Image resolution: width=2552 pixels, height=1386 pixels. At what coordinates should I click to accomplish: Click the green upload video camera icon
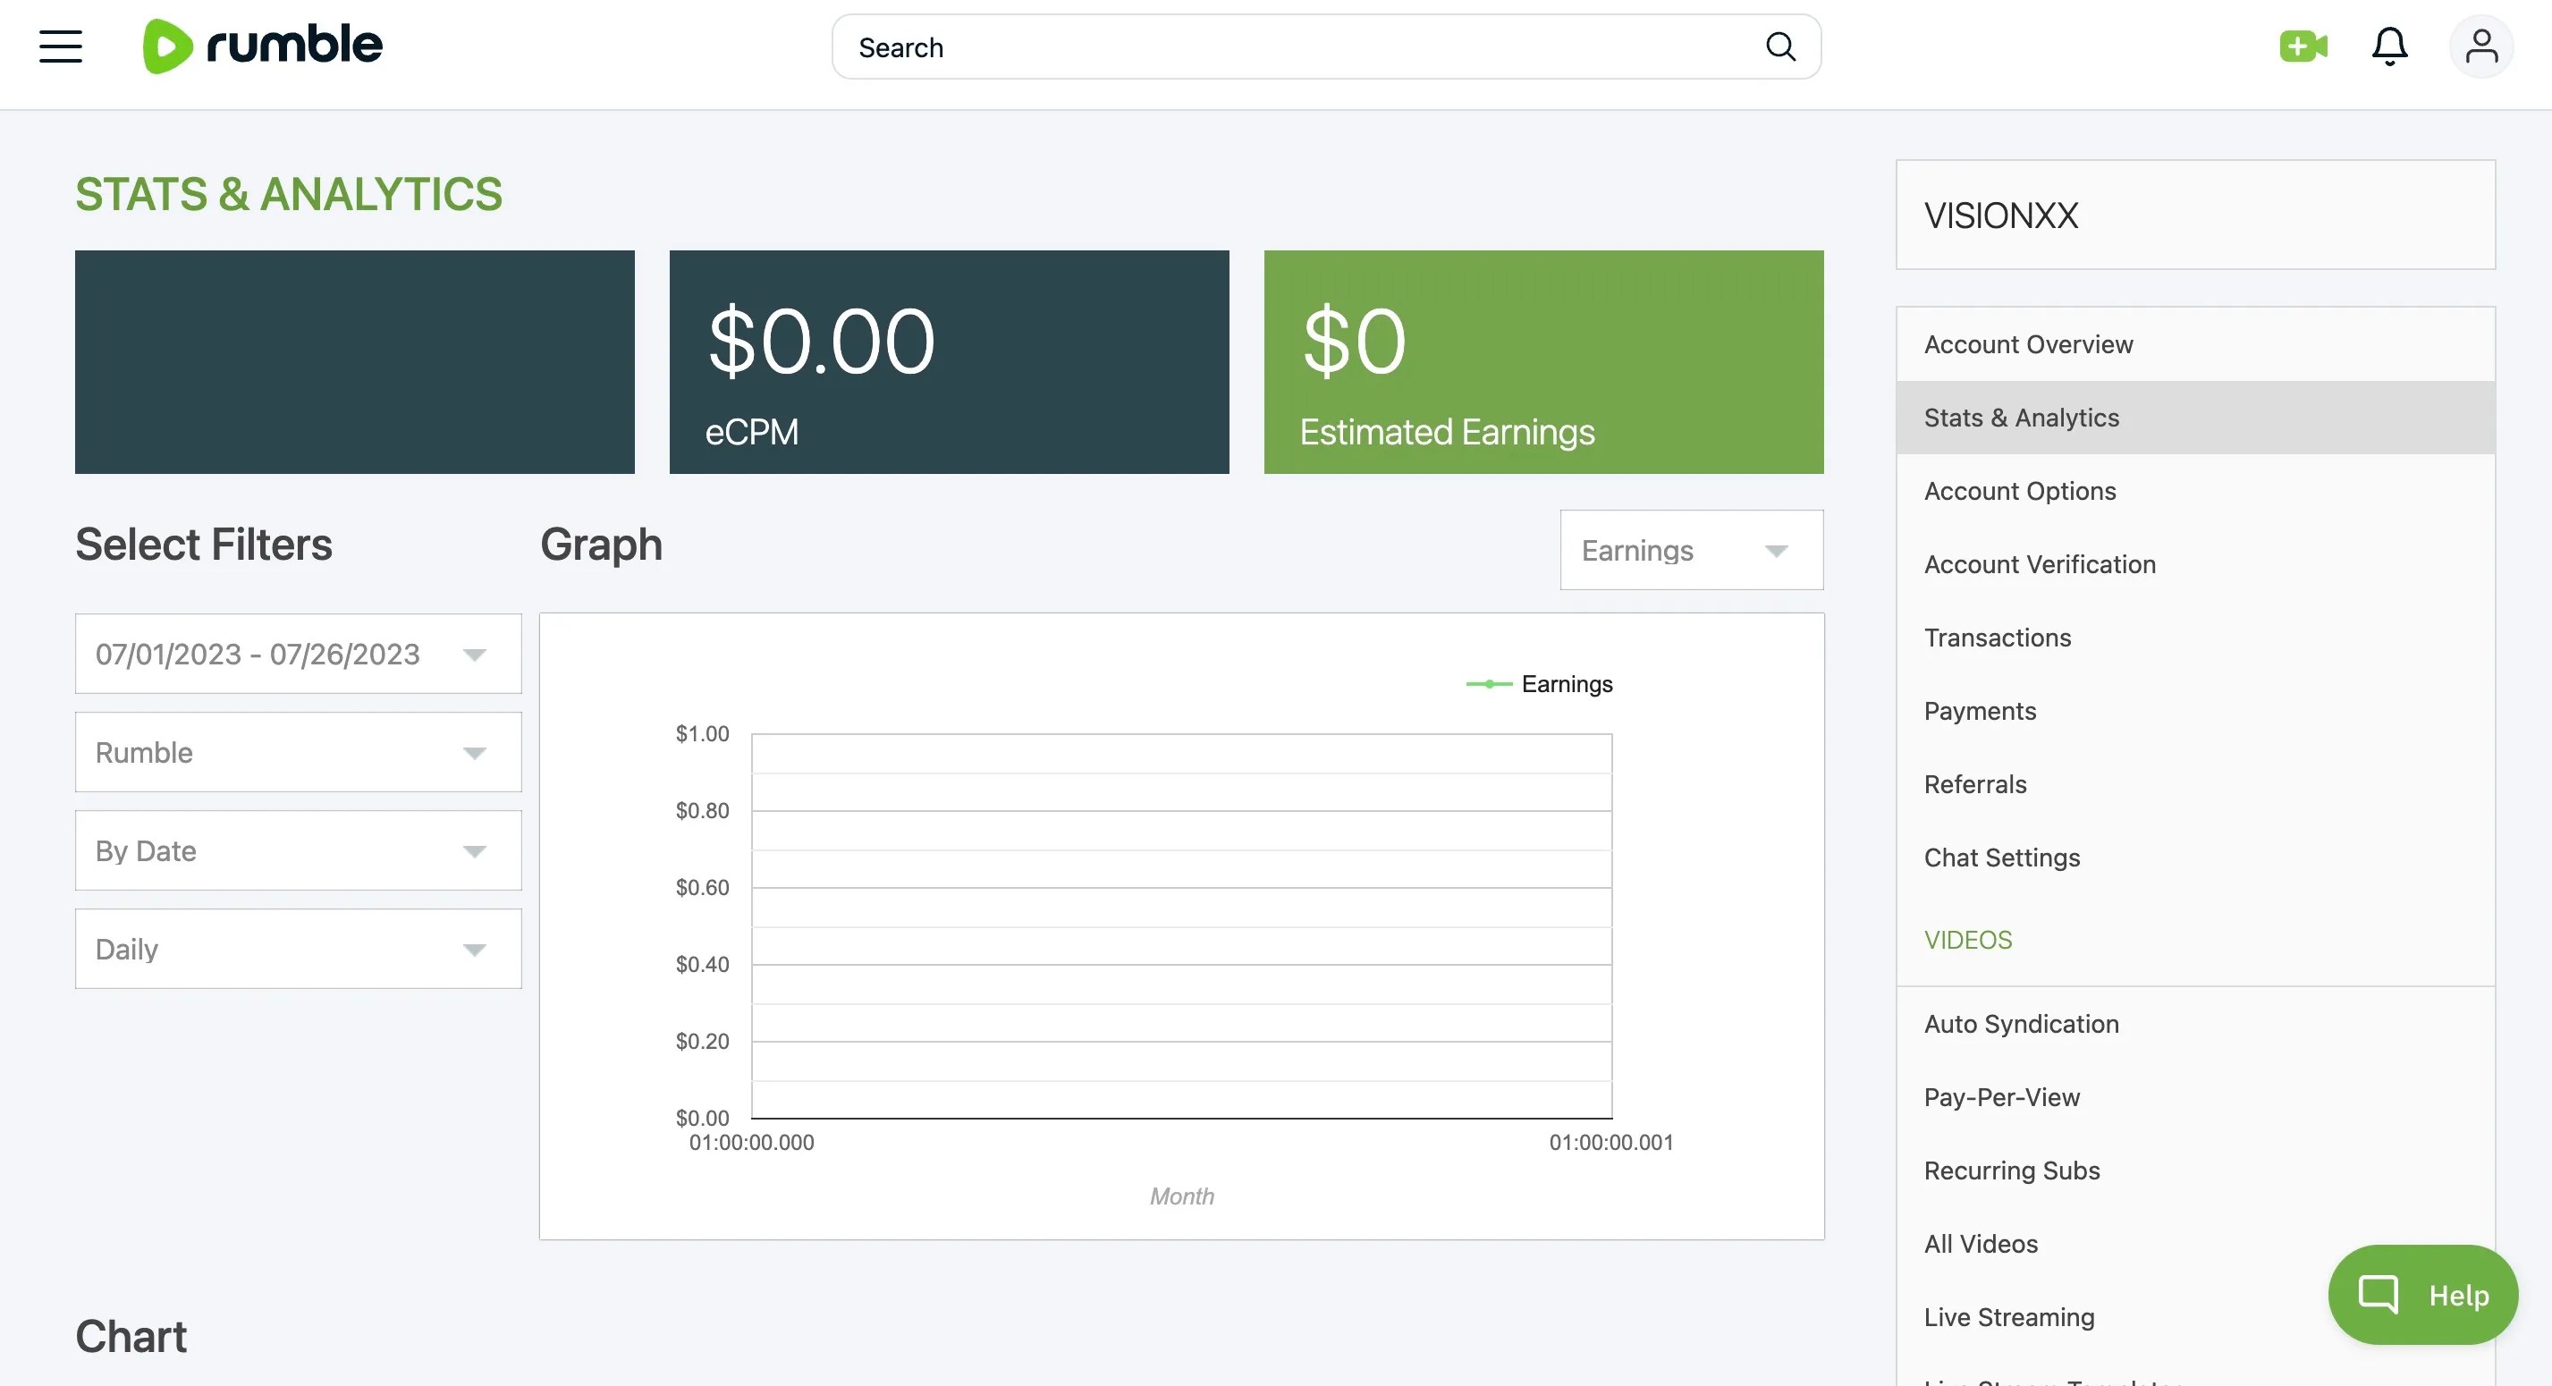click(x=2303, y=46)
